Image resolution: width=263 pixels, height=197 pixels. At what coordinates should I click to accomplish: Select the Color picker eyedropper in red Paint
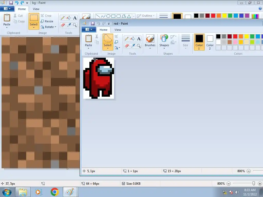(x=133, y=46)
